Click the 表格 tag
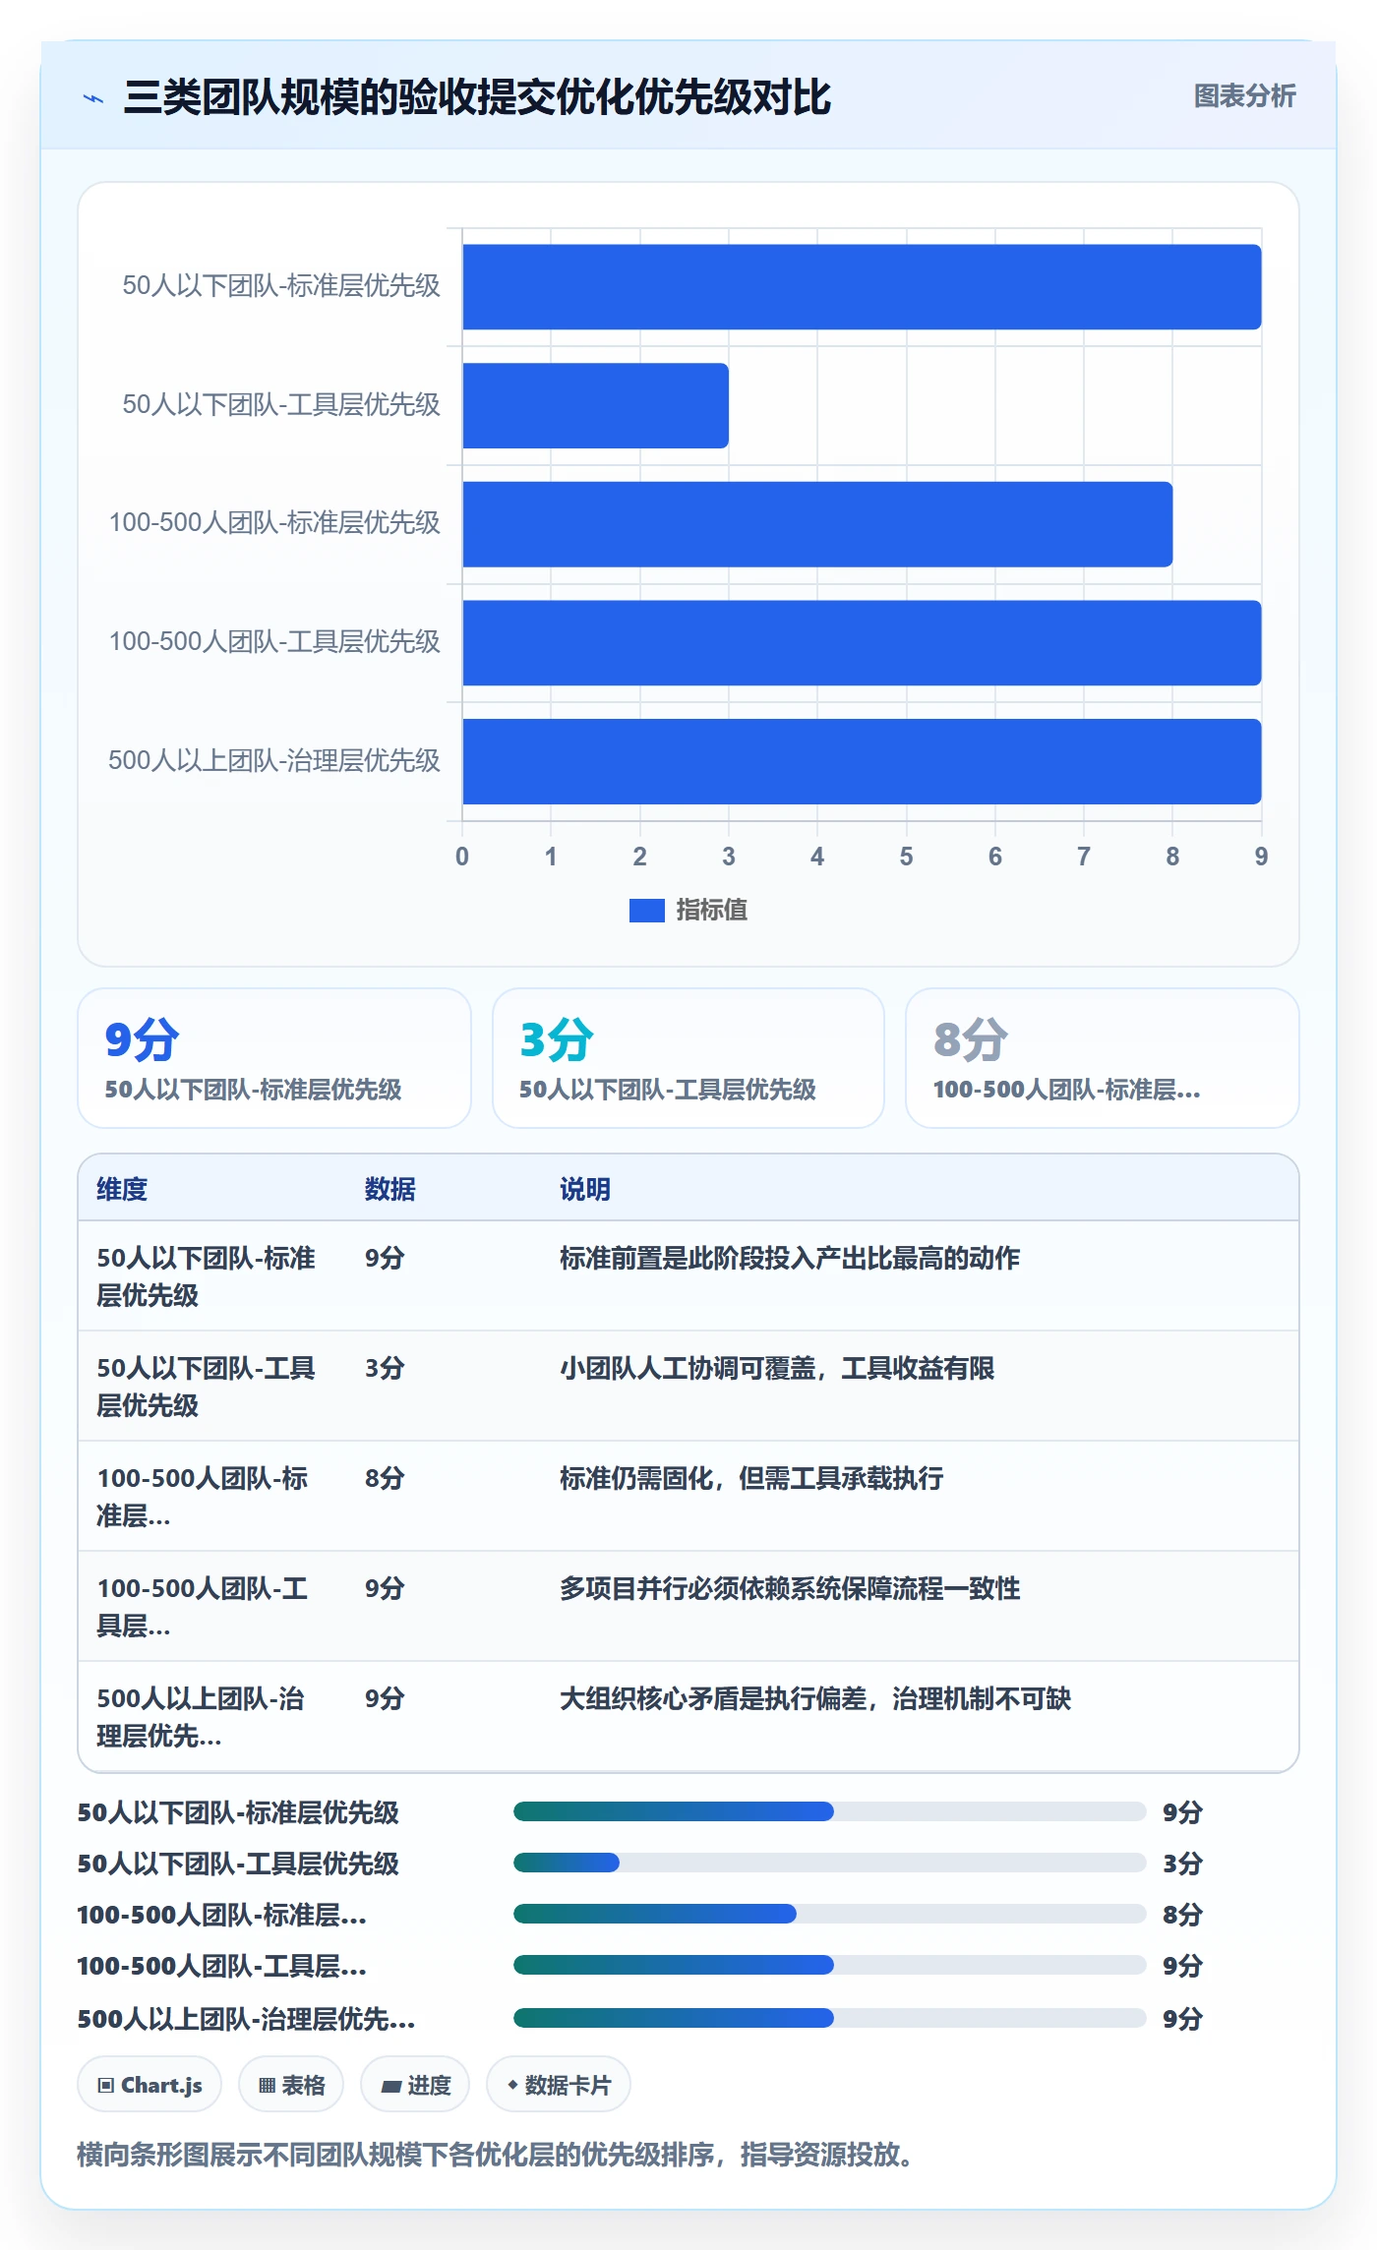The image size is (1377, 2250). point(291,2085)
